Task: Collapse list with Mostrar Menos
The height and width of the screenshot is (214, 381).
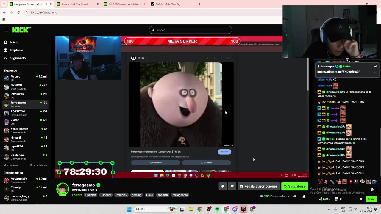Action: pos(38,165)
